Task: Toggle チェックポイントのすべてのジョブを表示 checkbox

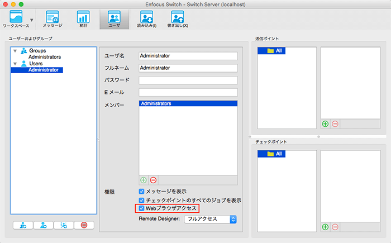Action: point(141,201)
